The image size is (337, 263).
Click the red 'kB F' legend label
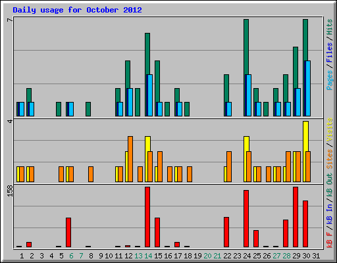(x=330, y=240)
